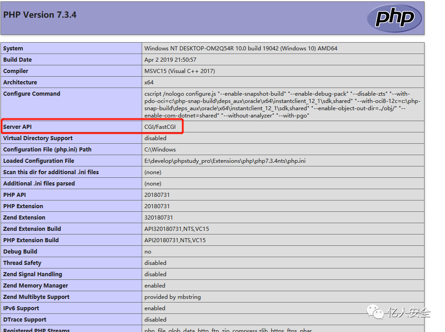Screen dimensions: 445x332
Task: Select the System row label
Action: point(13,49)
